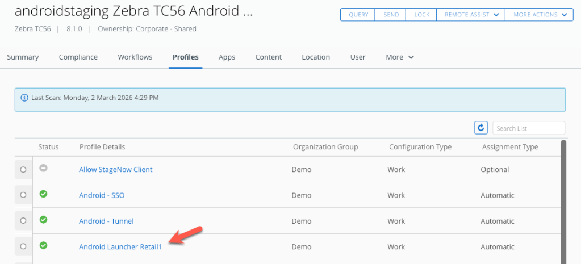
Task: Click the info icon in Last Scan banner
Action: (x=24, y=98)
